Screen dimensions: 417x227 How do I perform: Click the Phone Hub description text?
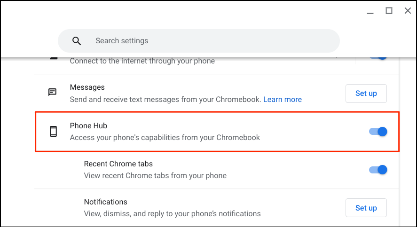(165, 138)
